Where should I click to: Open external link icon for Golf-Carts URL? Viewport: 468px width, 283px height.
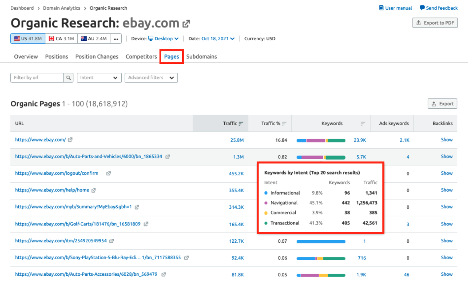point(146,224)
